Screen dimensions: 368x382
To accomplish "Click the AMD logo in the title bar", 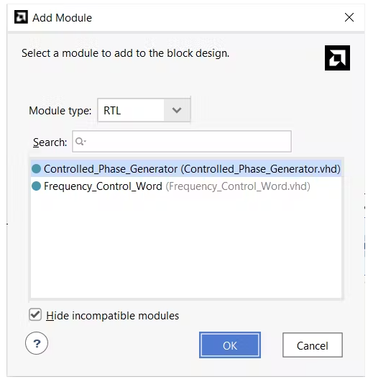I will [x=21, y=17].
